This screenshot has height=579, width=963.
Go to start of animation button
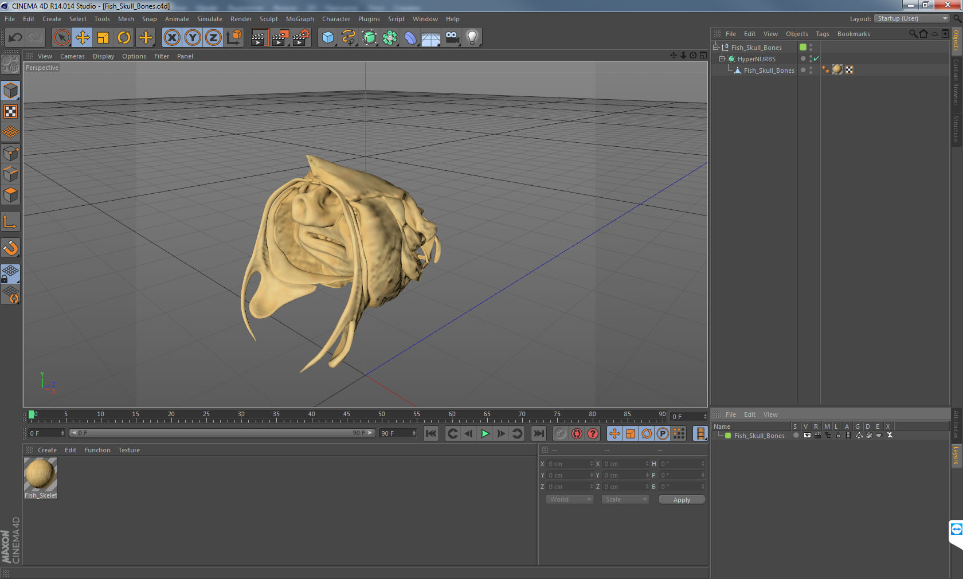(x=431, y=433)
